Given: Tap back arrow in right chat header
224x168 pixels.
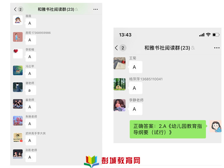Looking at the screenshot, I should point(116,48).
